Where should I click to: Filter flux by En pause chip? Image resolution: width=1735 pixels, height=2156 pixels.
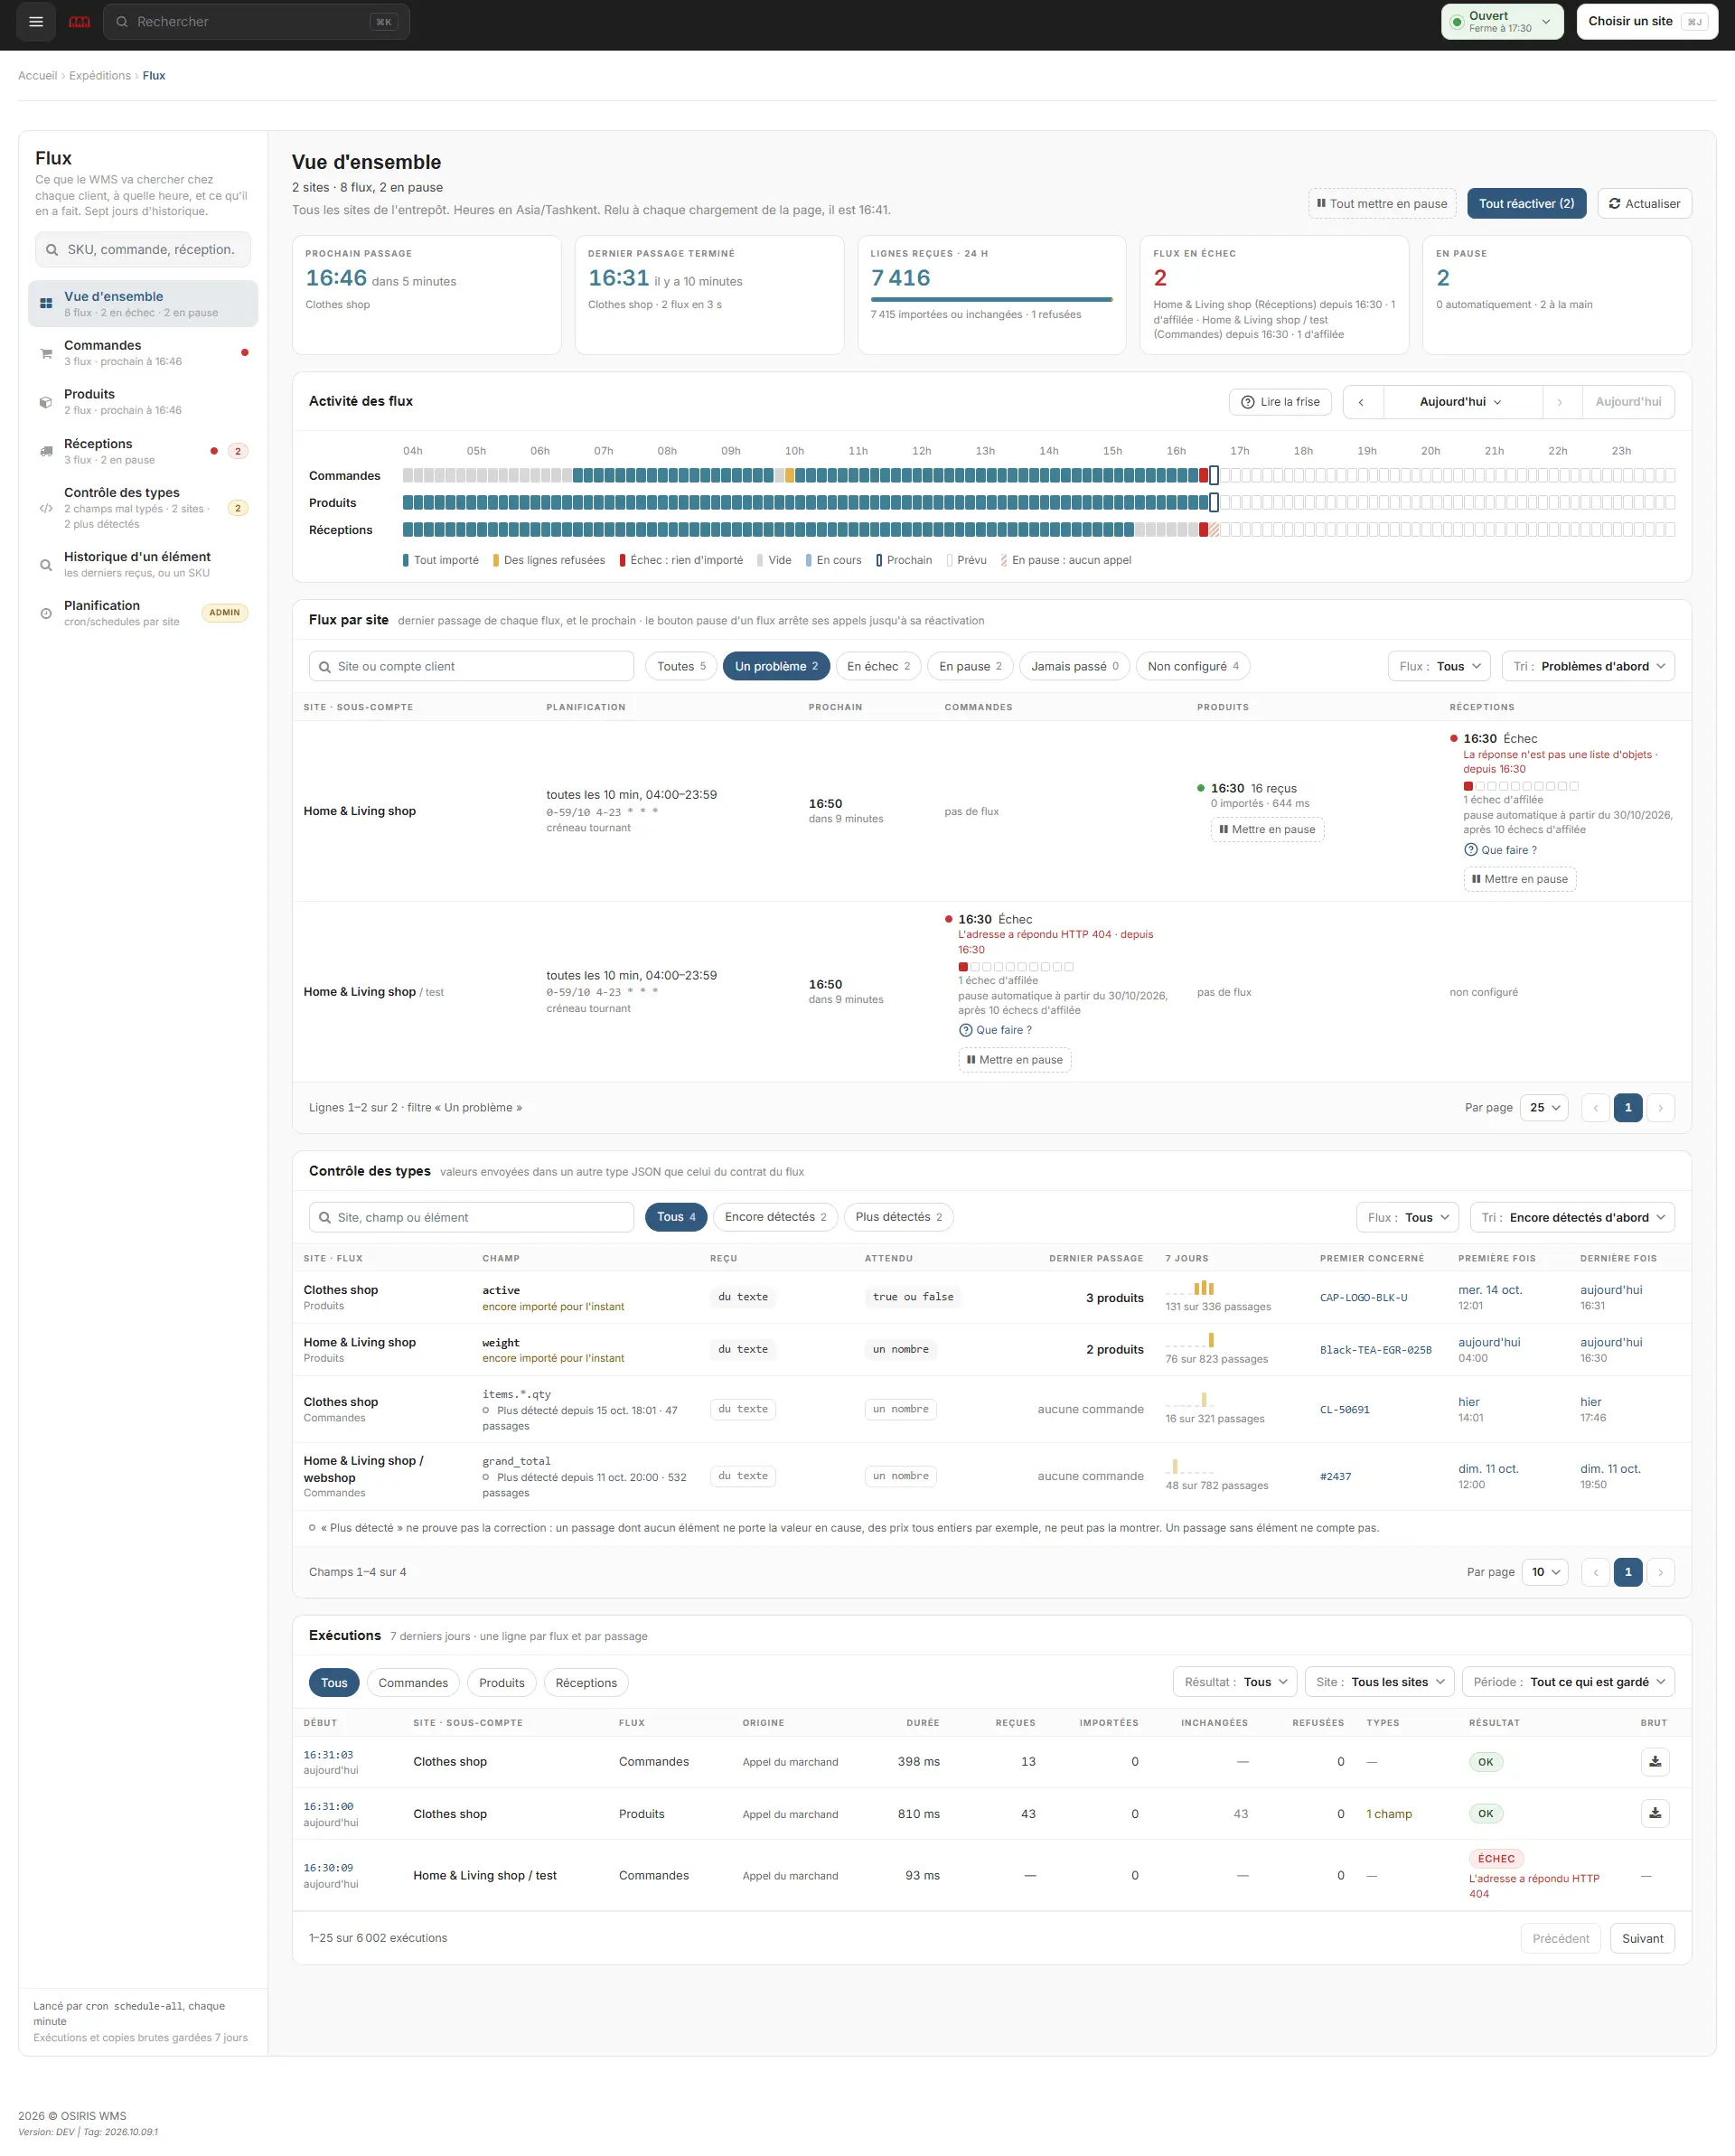tap(970, 666)
